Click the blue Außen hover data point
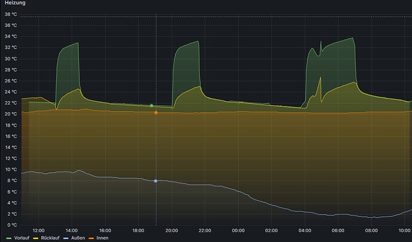The height and width of the screenshot is (242, 412). [156, 180]
